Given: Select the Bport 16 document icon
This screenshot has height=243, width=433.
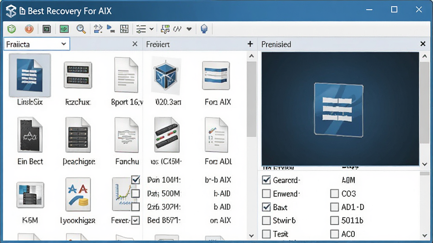Looking at the screenshot, I should 126,75.
